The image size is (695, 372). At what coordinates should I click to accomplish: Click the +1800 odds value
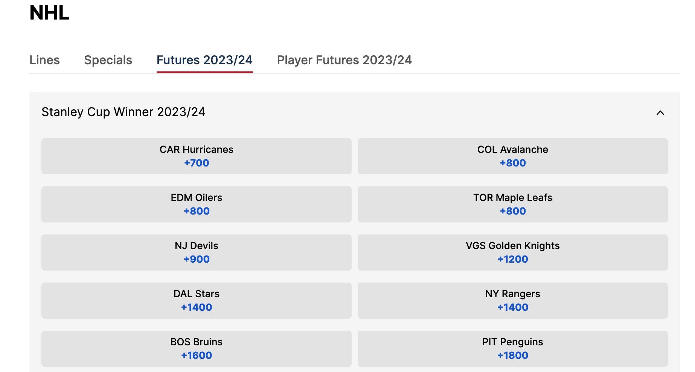[513, 355]
